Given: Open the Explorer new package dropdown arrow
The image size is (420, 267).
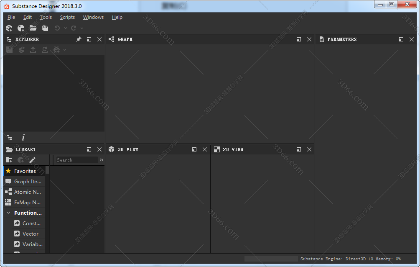Looking at the screenshot, I should 64,50.
